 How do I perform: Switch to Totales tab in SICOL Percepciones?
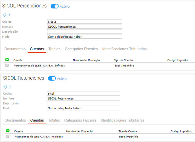(54, 49)
